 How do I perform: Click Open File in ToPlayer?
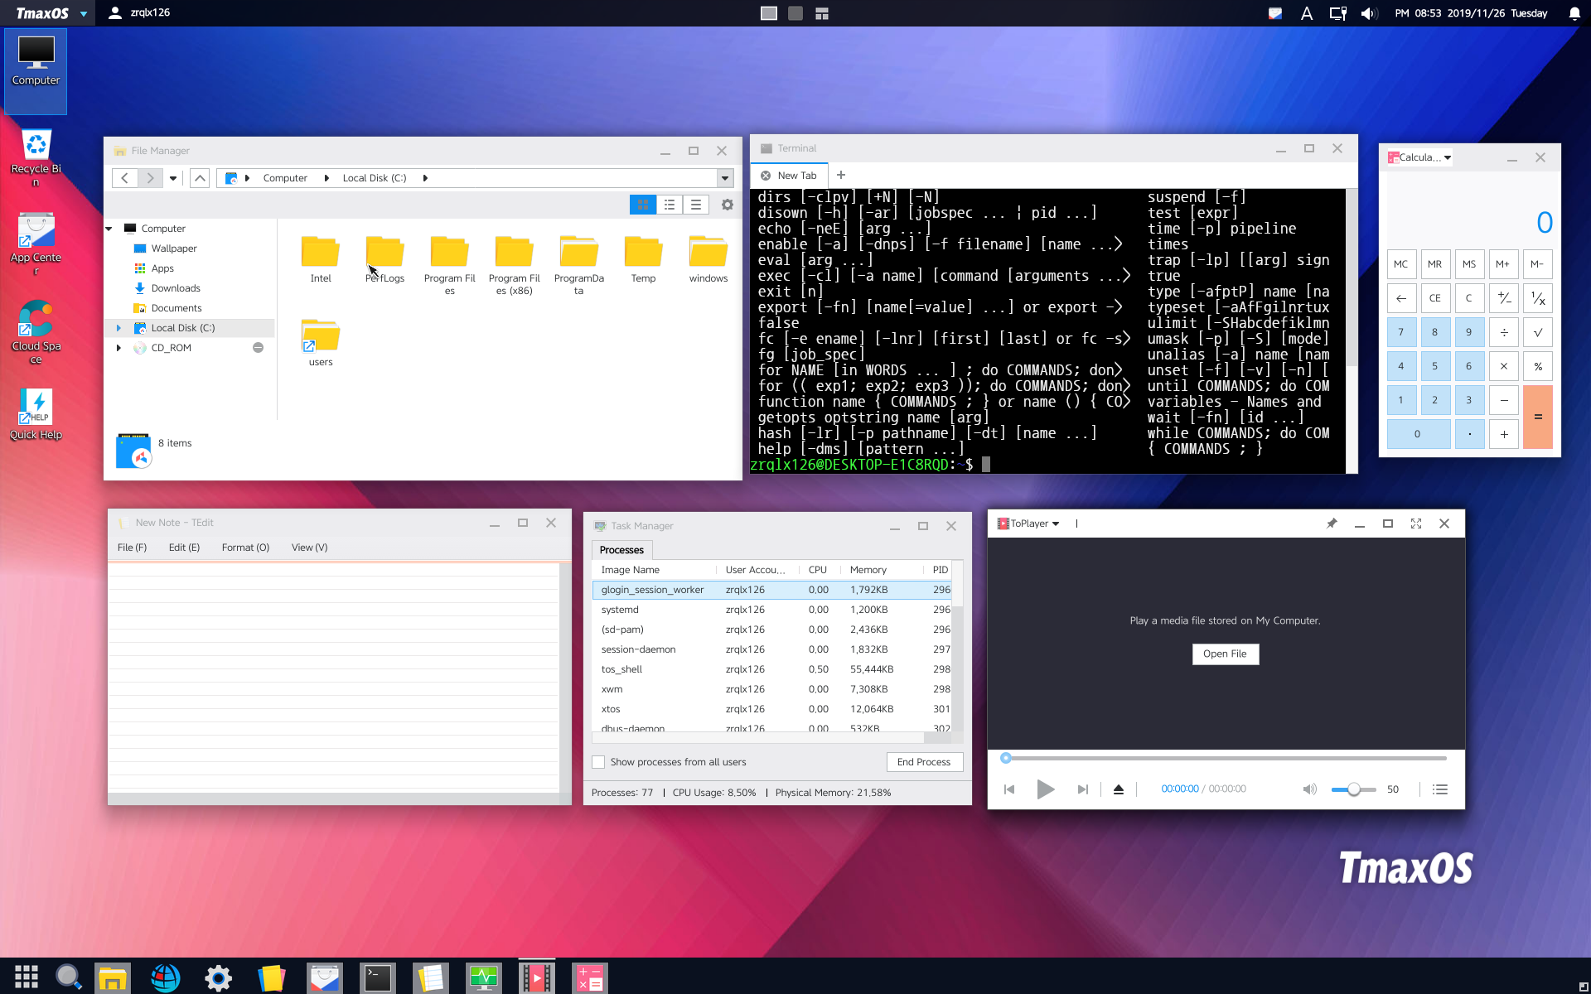tap(1225, 654)
